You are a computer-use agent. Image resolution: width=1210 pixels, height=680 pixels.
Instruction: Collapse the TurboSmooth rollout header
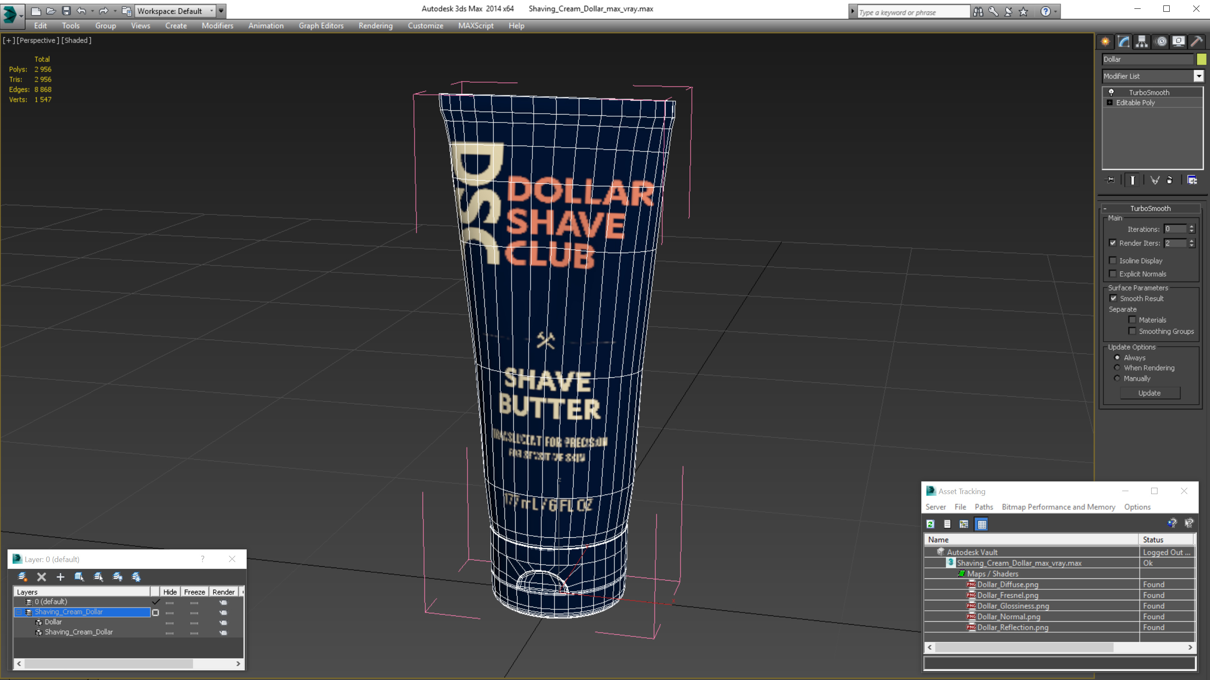click(1150, 208)
